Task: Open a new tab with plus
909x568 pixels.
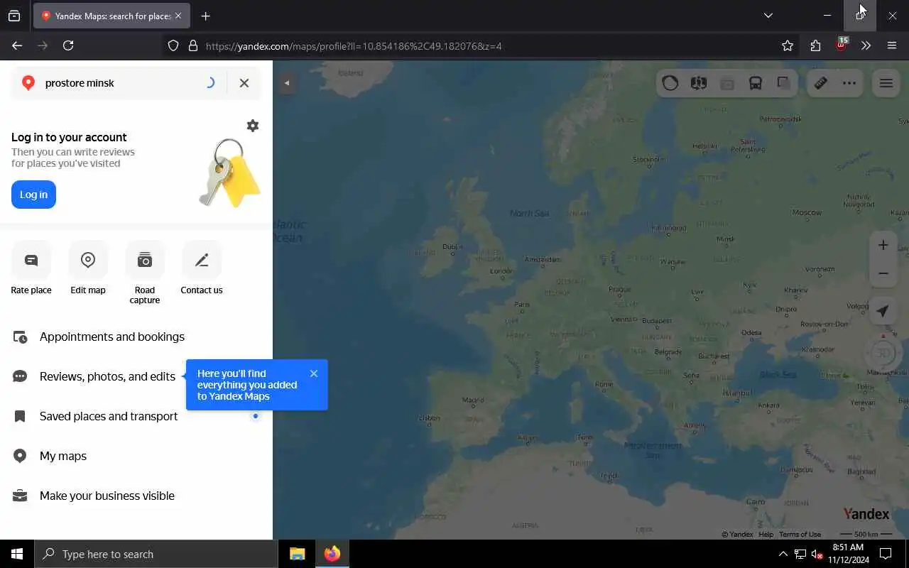Action: [x=206, y=16]
